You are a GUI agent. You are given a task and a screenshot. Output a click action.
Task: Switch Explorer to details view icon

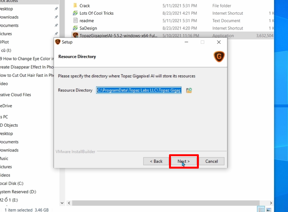coord(261,209)
